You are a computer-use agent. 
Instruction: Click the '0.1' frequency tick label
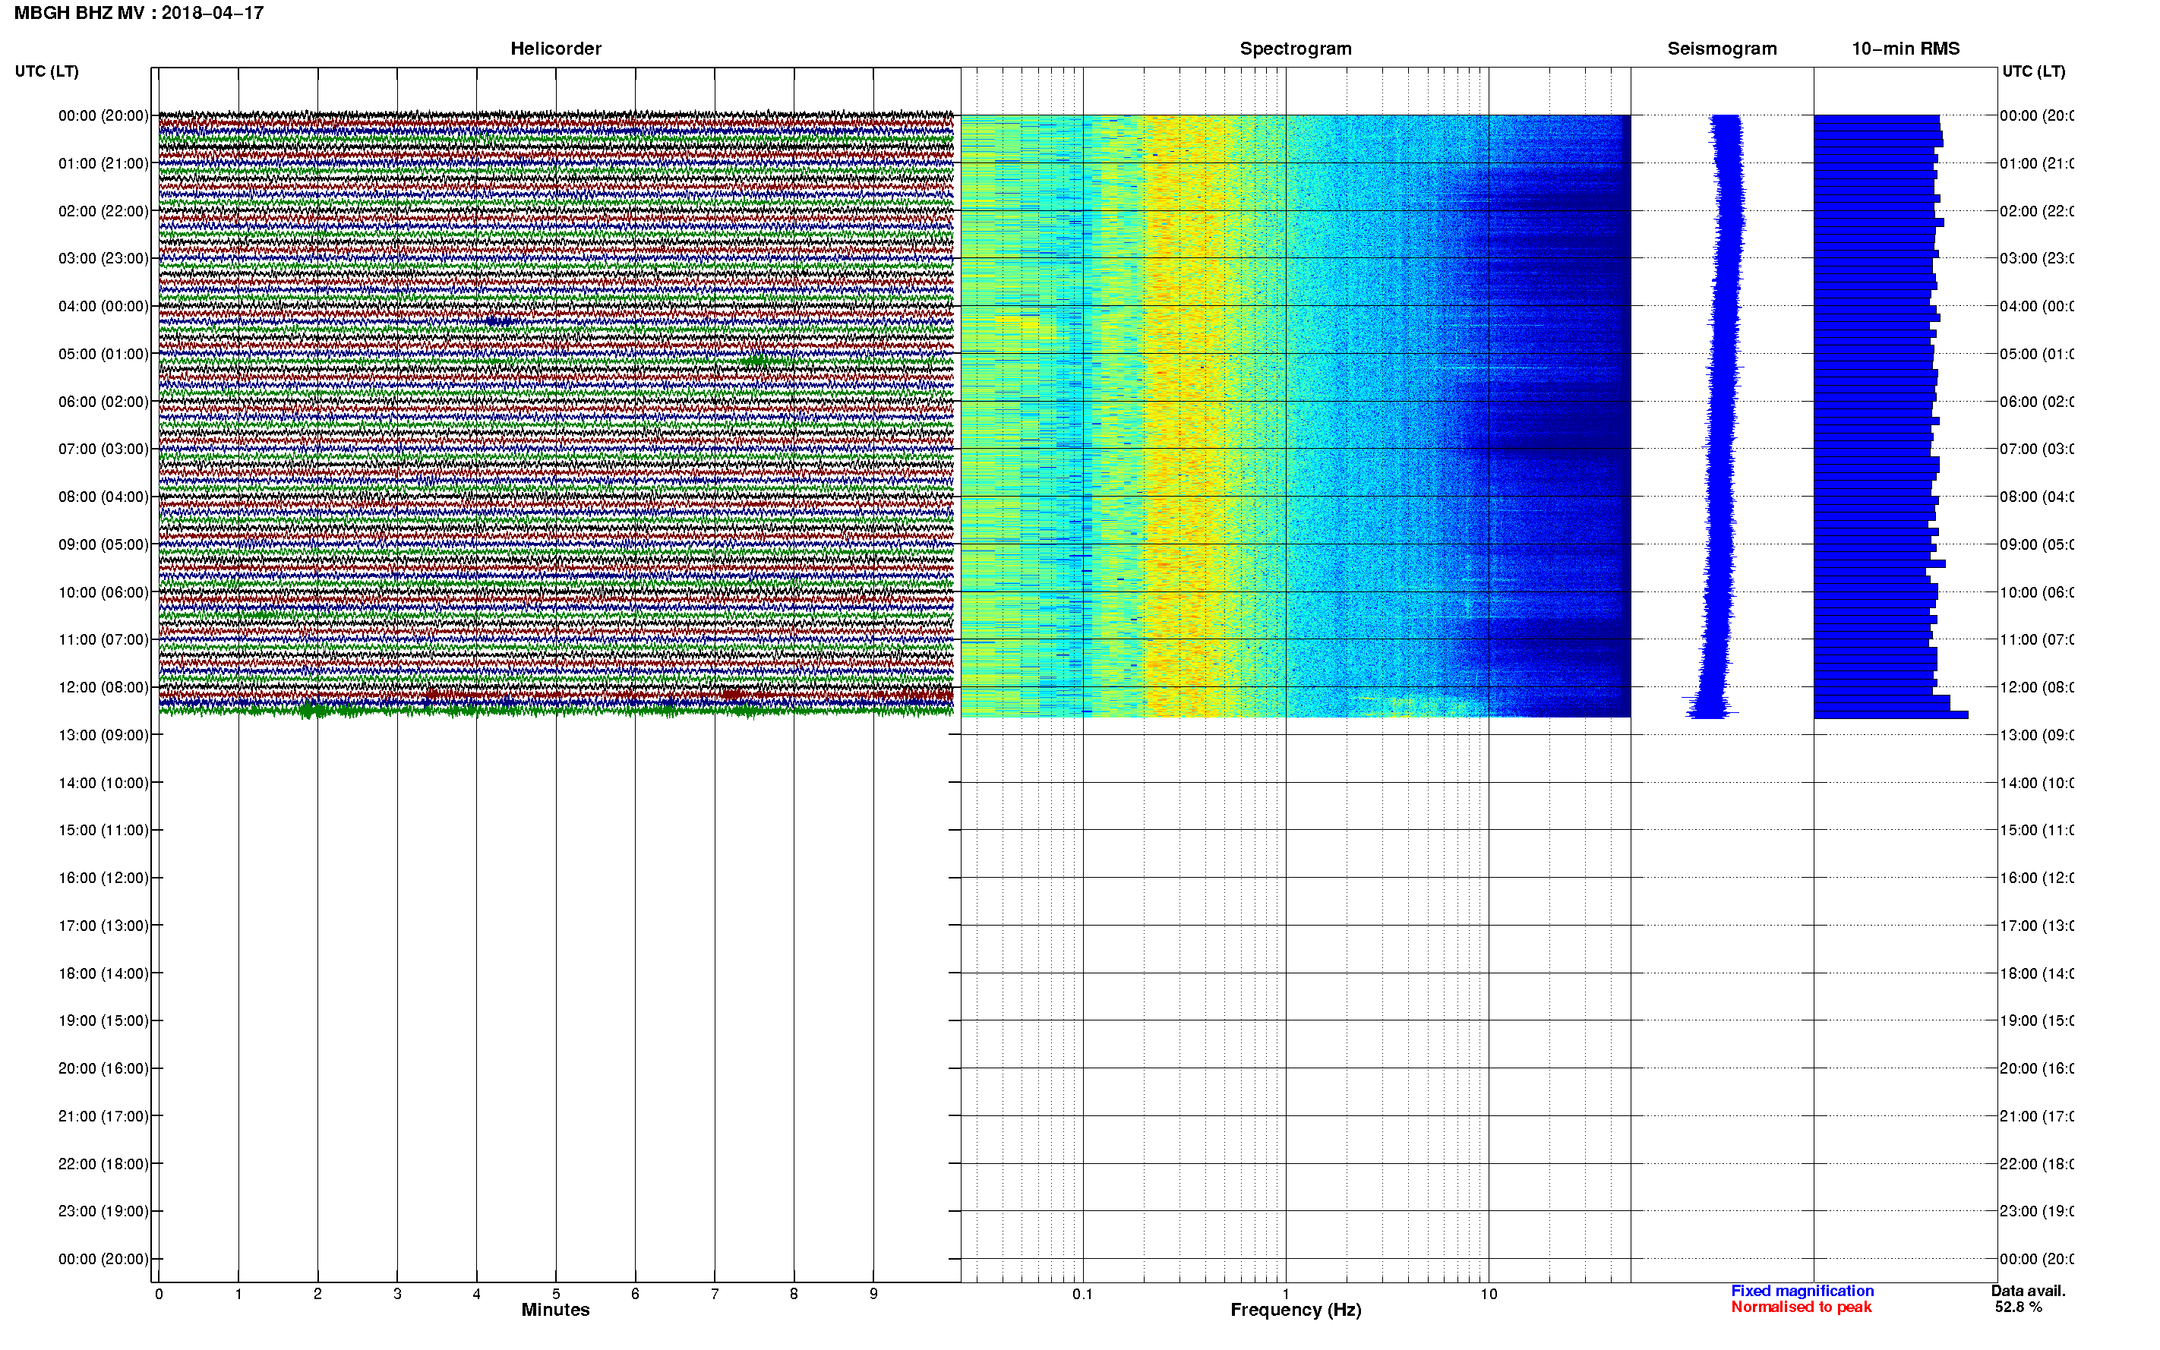(x=1082, y=1294)
